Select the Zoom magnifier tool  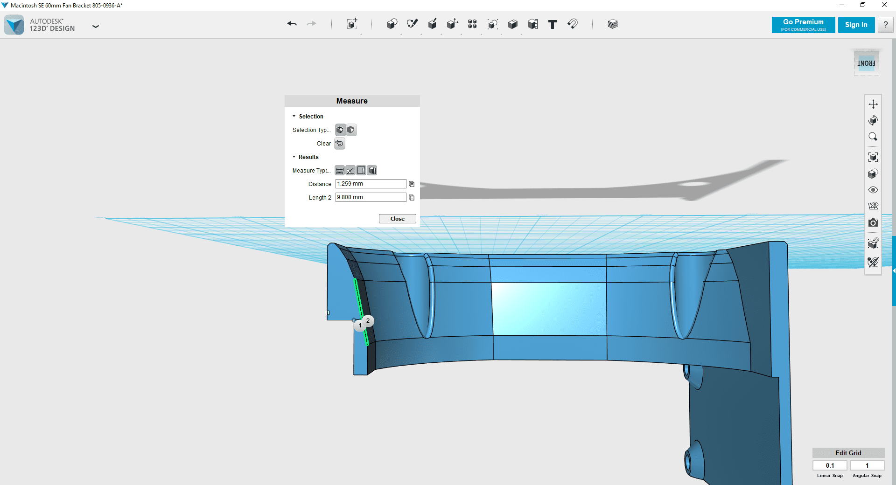coord(873,137)
